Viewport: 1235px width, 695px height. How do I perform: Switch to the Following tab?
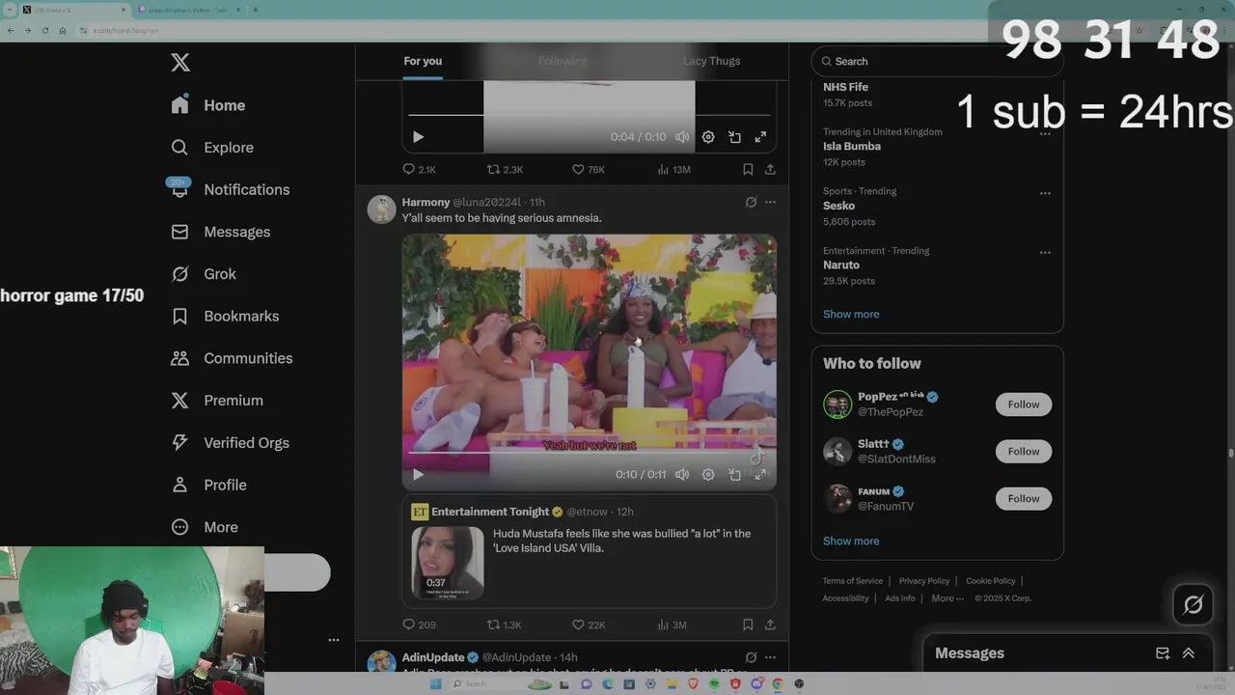click(x=563, y=61)
